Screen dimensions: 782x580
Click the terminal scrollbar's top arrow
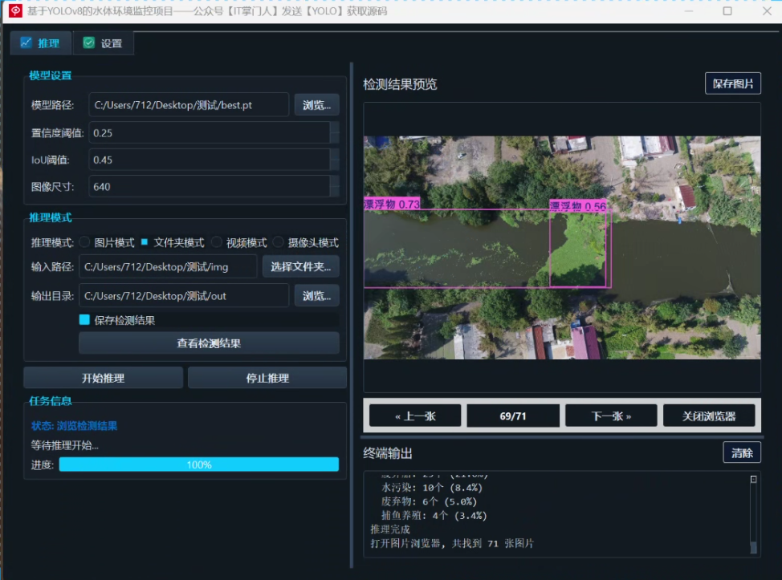coord(754,479)
